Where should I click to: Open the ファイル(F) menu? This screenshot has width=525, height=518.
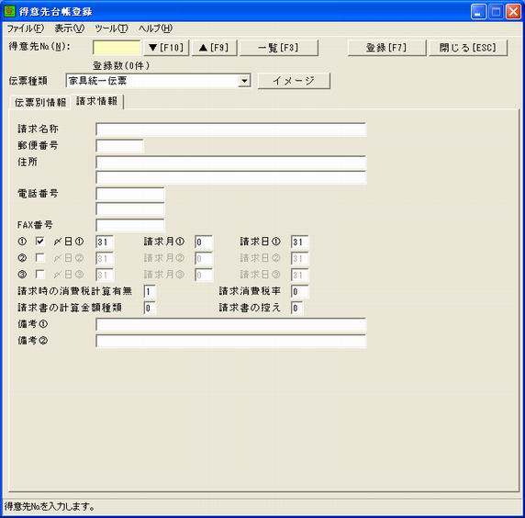click(26, 28)
